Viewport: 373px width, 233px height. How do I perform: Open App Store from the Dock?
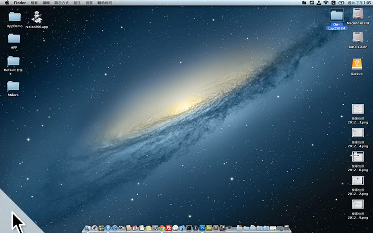(108, 228)
